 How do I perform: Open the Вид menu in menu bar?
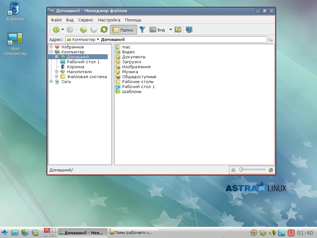point(70,20)
